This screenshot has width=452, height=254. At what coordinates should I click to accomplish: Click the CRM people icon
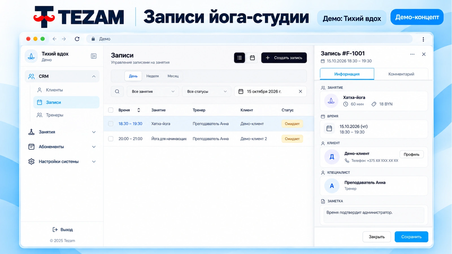click(x=31, y=76)
